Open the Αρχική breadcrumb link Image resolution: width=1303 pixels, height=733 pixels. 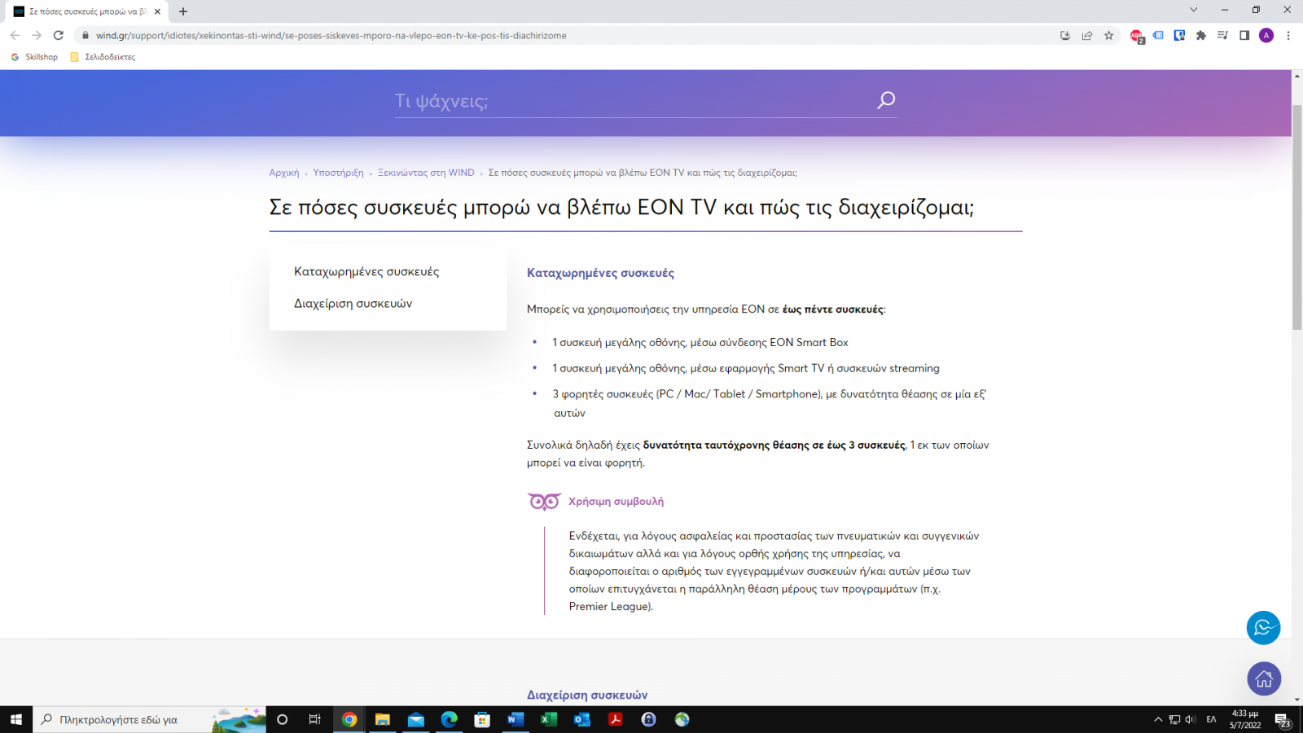tap(284, 173)
